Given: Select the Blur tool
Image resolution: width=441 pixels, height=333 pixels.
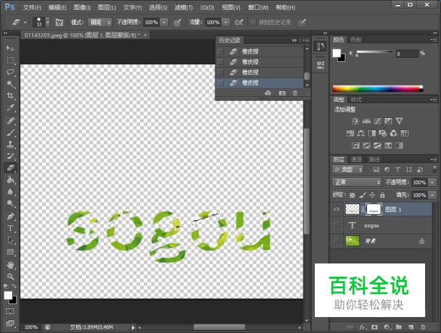Looking at the screenshot, I should [x=10, y=191].
